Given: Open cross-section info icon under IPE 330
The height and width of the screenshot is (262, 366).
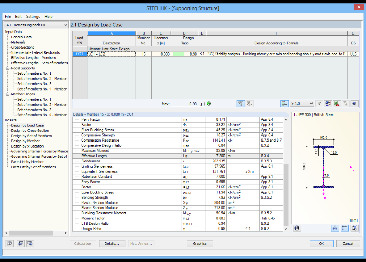Looking at the screenshot, I should pos(297,228).
